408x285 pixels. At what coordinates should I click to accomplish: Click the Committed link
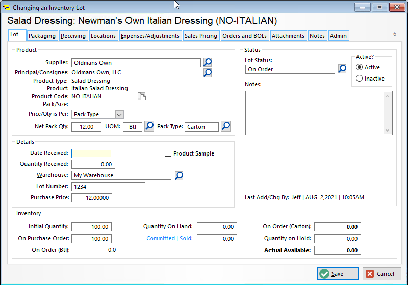[161, 238]
